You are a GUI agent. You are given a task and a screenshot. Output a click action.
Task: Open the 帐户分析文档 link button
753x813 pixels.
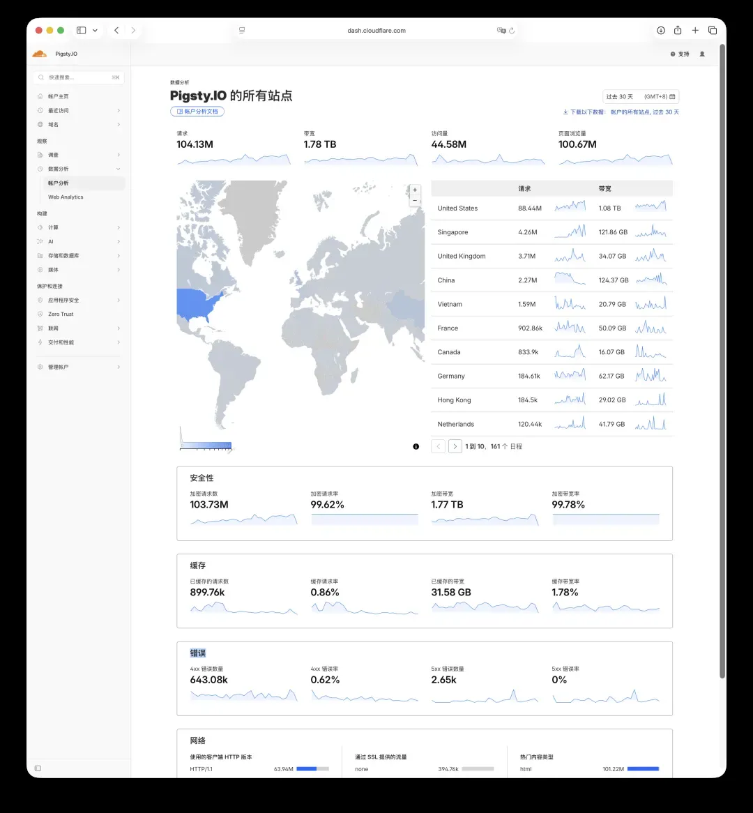point(197,112)
